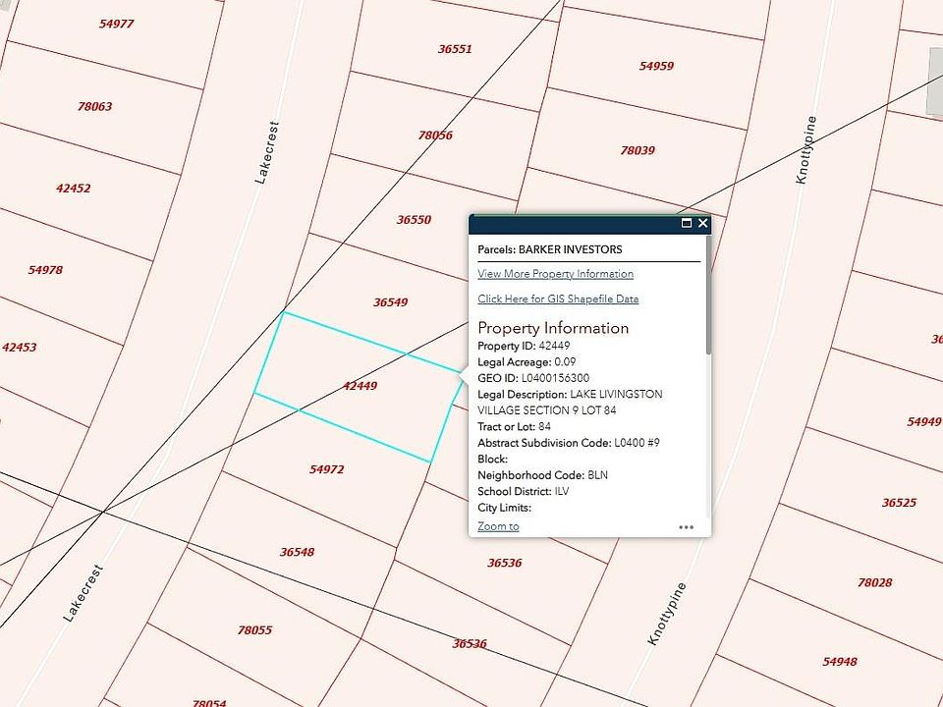Open the popup's three-dots more options menu
The width and height of the screenshot is (943, 707).
click(687, 527)
